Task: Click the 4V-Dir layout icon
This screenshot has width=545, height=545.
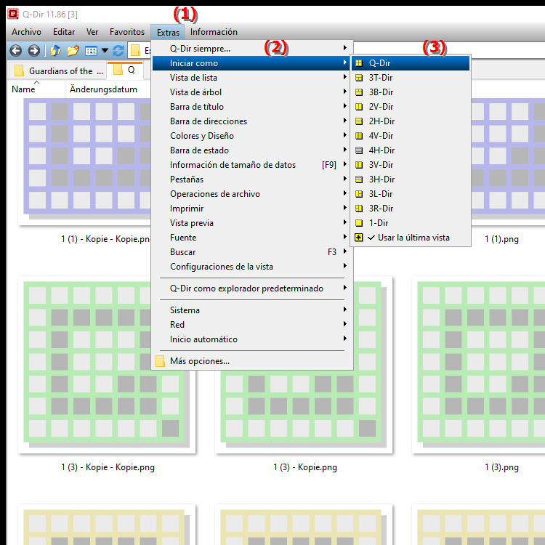Action: coord(359,136)
